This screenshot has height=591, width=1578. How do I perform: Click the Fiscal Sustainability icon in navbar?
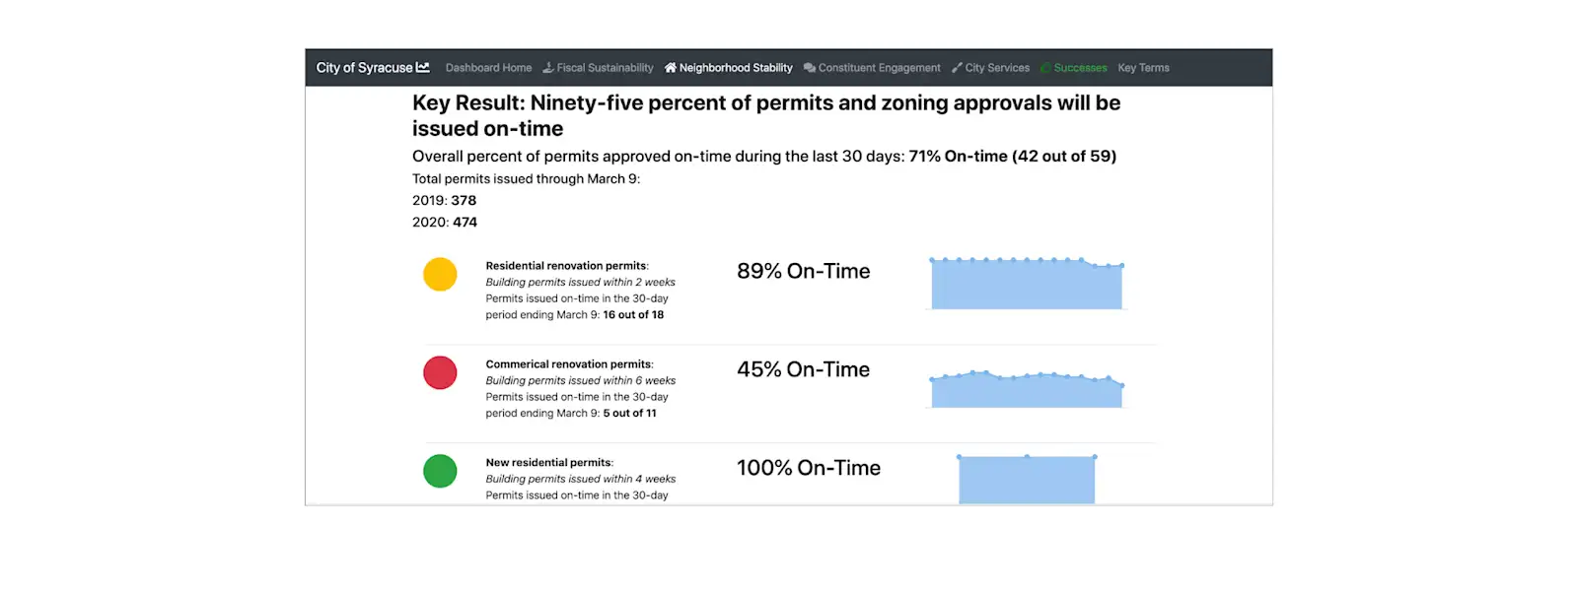pos(548,68)
